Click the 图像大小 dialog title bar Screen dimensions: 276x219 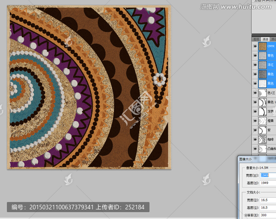(x=257, y=159)
